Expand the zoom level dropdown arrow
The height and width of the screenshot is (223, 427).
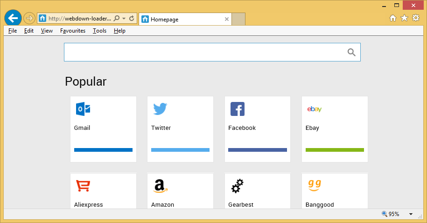coord(411,214)
